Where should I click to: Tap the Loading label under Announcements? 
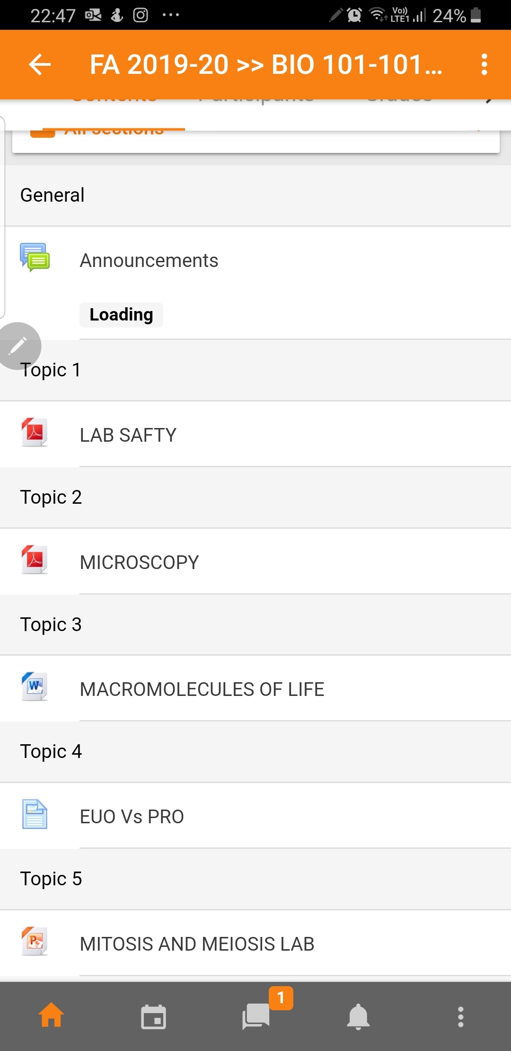pyautogui.click(x=121, y=315)
